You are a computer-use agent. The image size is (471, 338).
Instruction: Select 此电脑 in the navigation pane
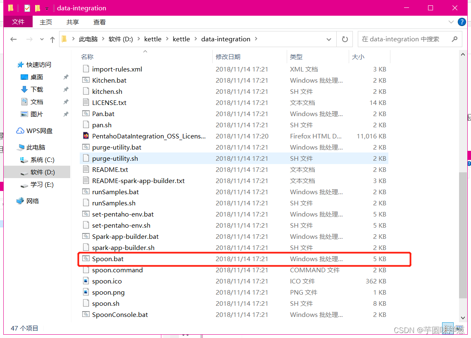tap(36, 147)
